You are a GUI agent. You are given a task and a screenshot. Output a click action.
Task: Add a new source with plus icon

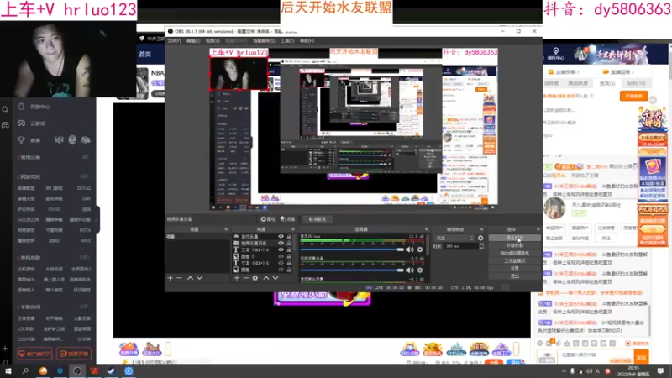(x=237, y=278)
